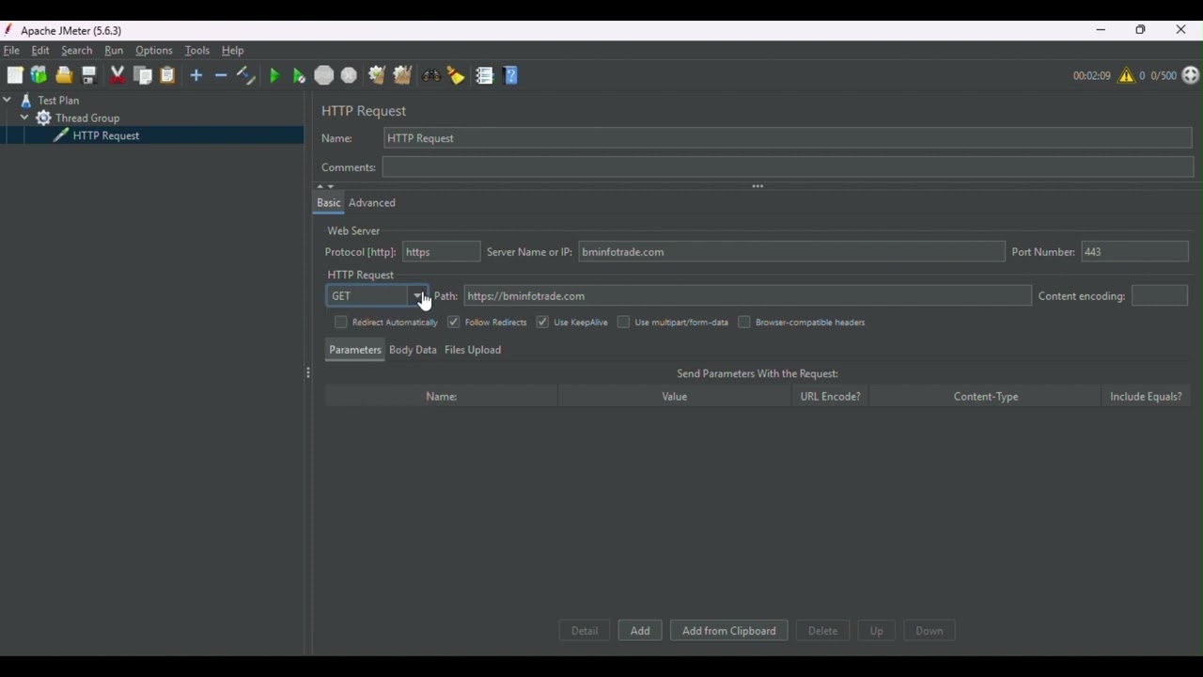Click the Clear All brooms icon
The width and height of the screenshot is (1203, 677).
pyautogui.click(x=402, y=75)
